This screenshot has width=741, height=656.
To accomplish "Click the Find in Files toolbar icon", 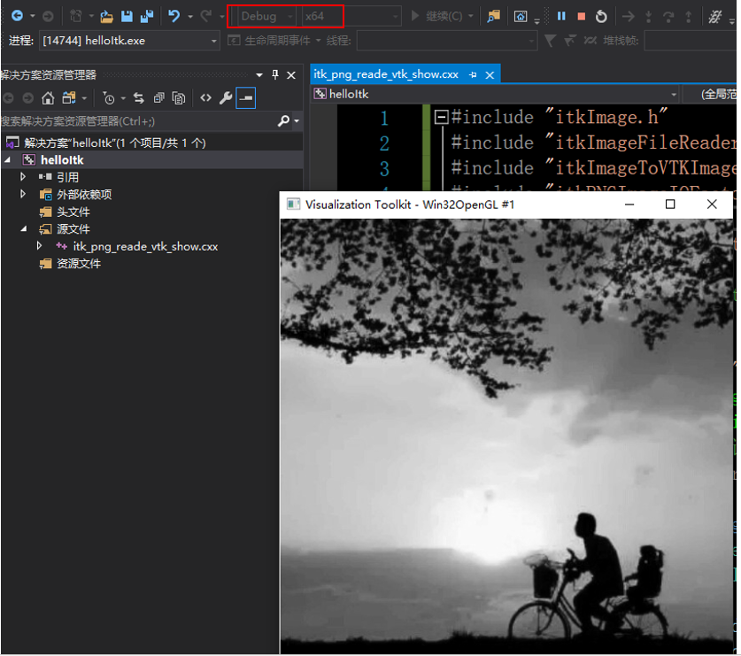I will pyautogui.click(x=494, y=17).
